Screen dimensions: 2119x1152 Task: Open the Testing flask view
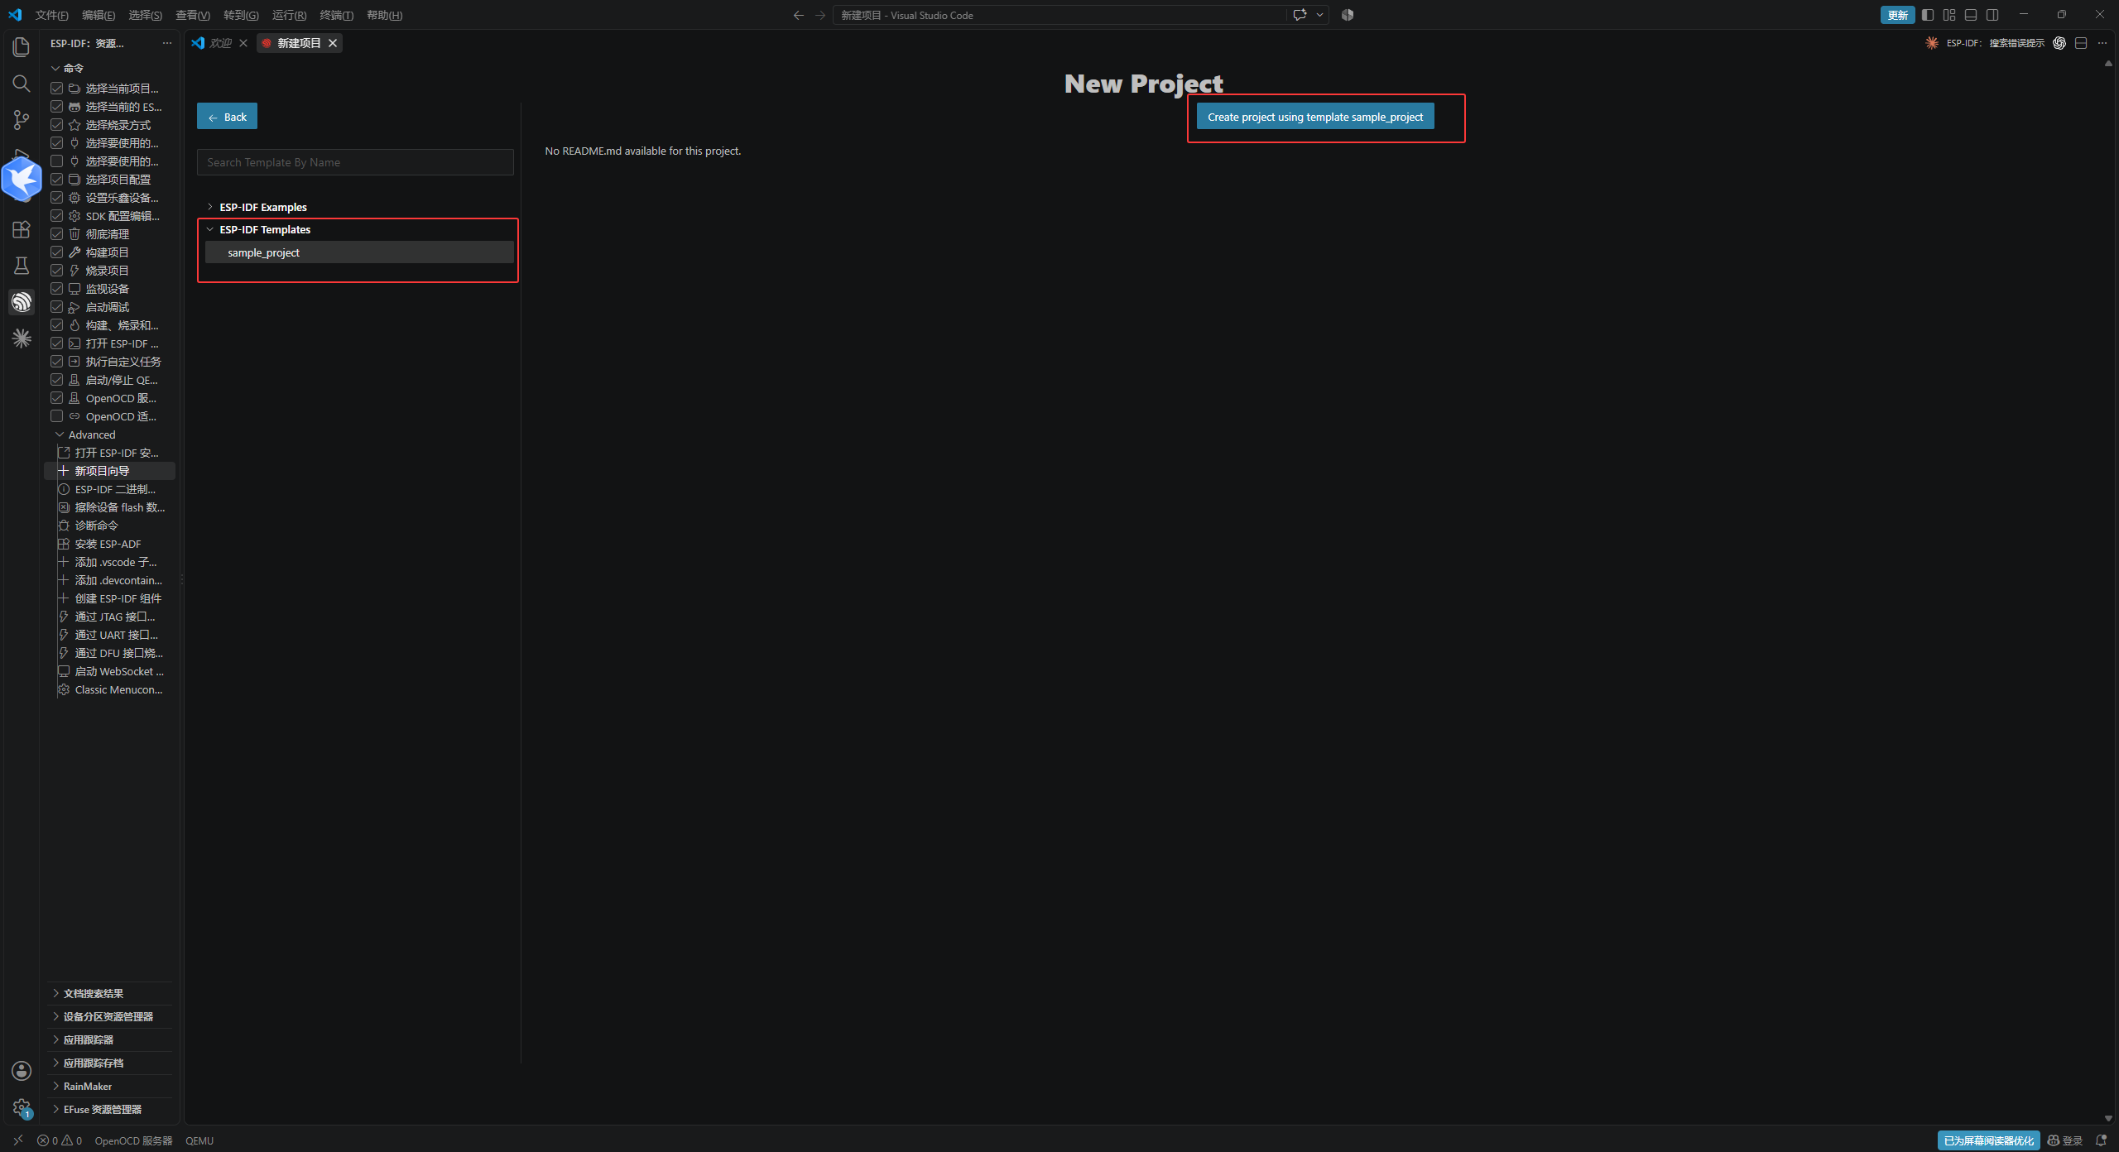point(22,266)
